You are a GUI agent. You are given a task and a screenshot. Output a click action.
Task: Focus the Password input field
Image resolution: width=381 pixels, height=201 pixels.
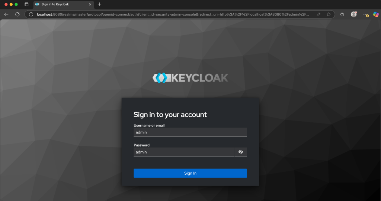(184, 152)
